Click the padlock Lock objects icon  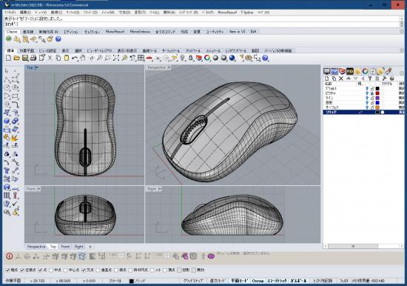click(191, 58)
